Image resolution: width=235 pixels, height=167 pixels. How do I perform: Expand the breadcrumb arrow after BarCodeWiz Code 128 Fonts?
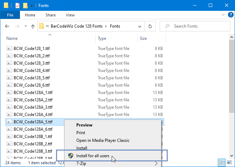click(106, 26)
